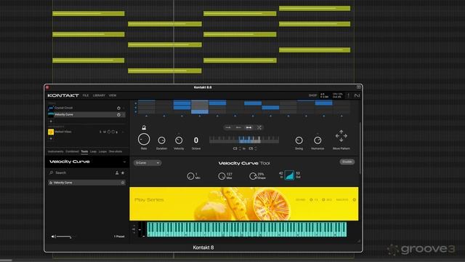Select the first pattern mode button
This screenshot has height=262, width=465.
click(228, 127)
